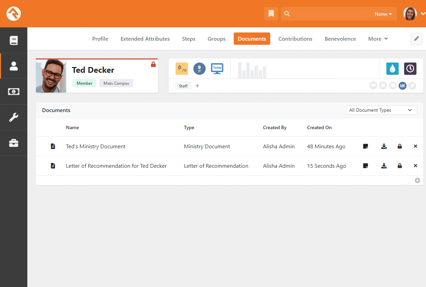Image resolution: width=426 pixels, height=287 pixels.
Task: Click the Created On column header
Action: 319,127
